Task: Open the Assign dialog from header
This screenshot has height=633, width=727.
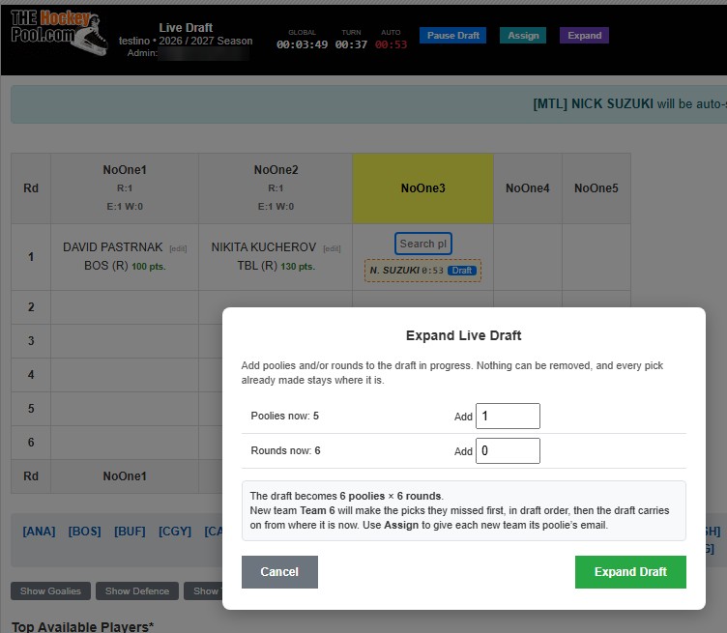Action: point(523,35)
